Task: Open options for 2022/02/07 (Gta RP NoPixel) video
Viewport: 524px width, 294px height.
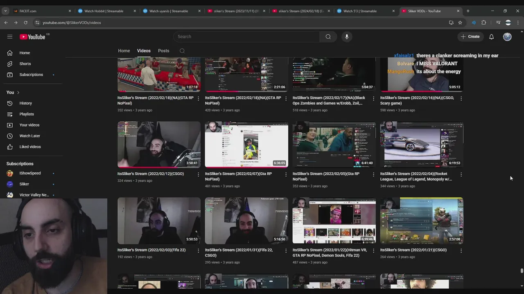Action: [286, 174]
